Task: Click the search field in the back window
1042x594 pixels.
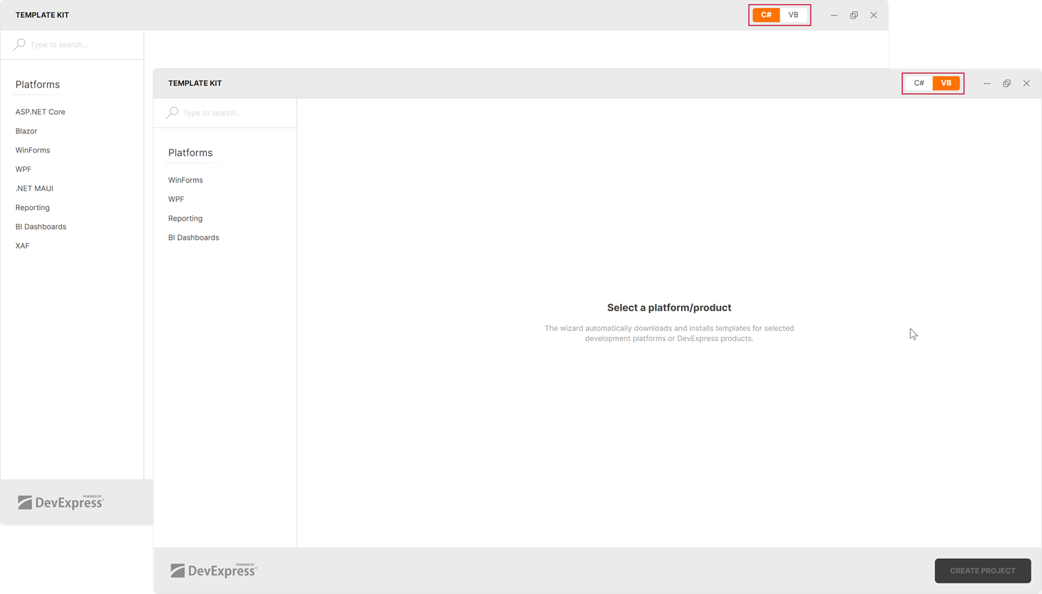Action: point(72,45)
